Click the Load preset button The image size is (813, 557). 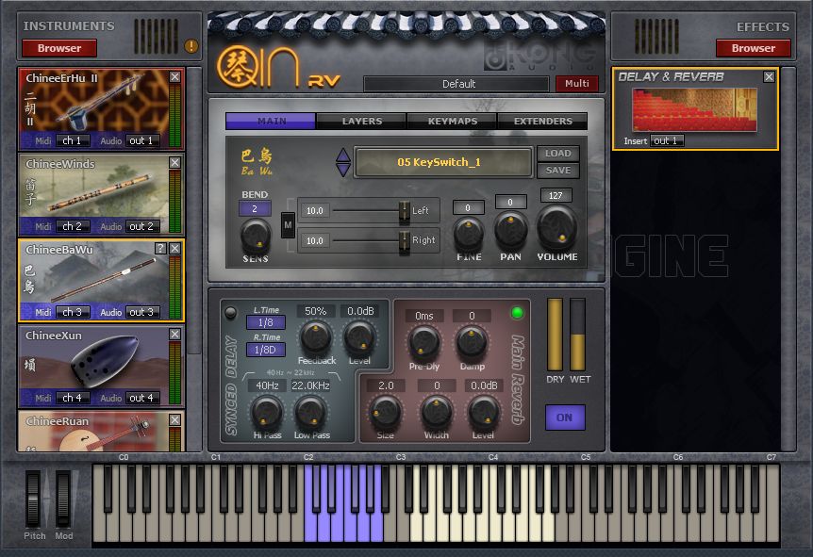pos(558,154)
